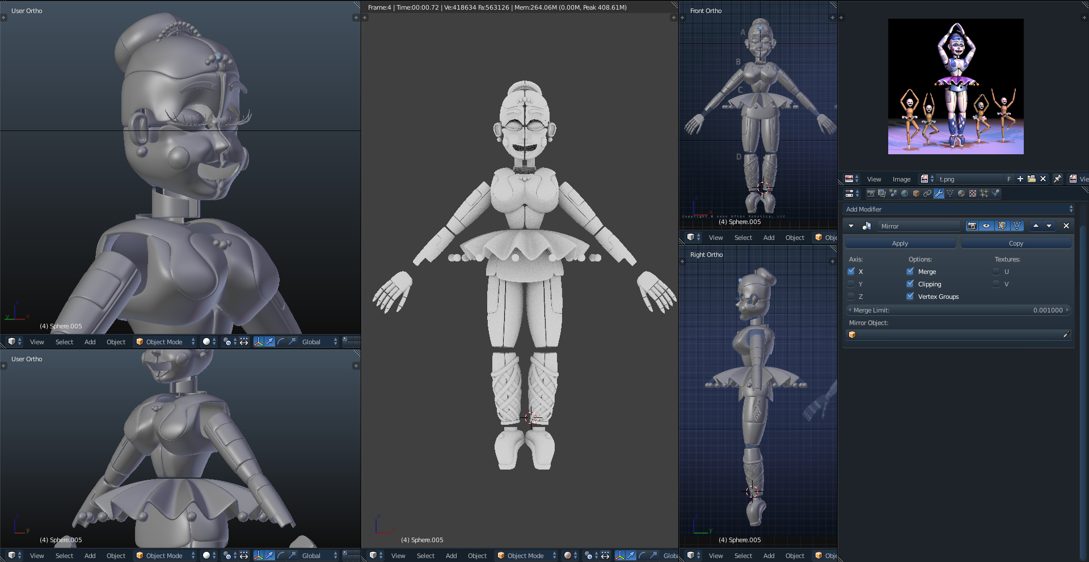The height and width of the screenshot is (562, 1089).
Task: Open the World properties tab (globe icon)
Action: click(905, 193)
